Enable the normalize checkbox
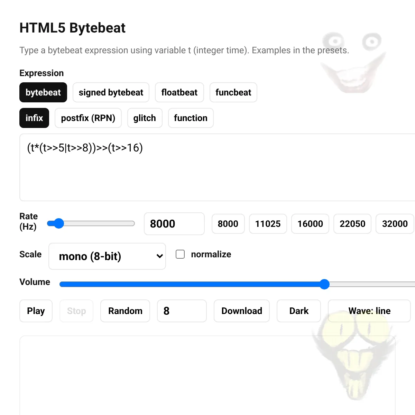The width and height of the screenshot is (415, 415). 180,254
